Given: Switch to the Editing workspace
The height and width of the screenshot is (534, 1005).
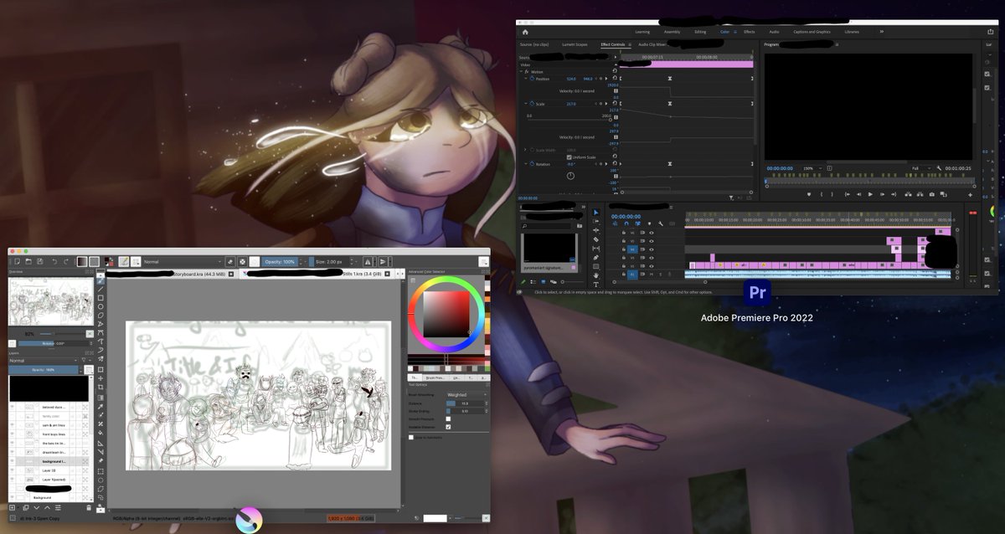Looking at the screenshot, I should (x=700, y=32).
